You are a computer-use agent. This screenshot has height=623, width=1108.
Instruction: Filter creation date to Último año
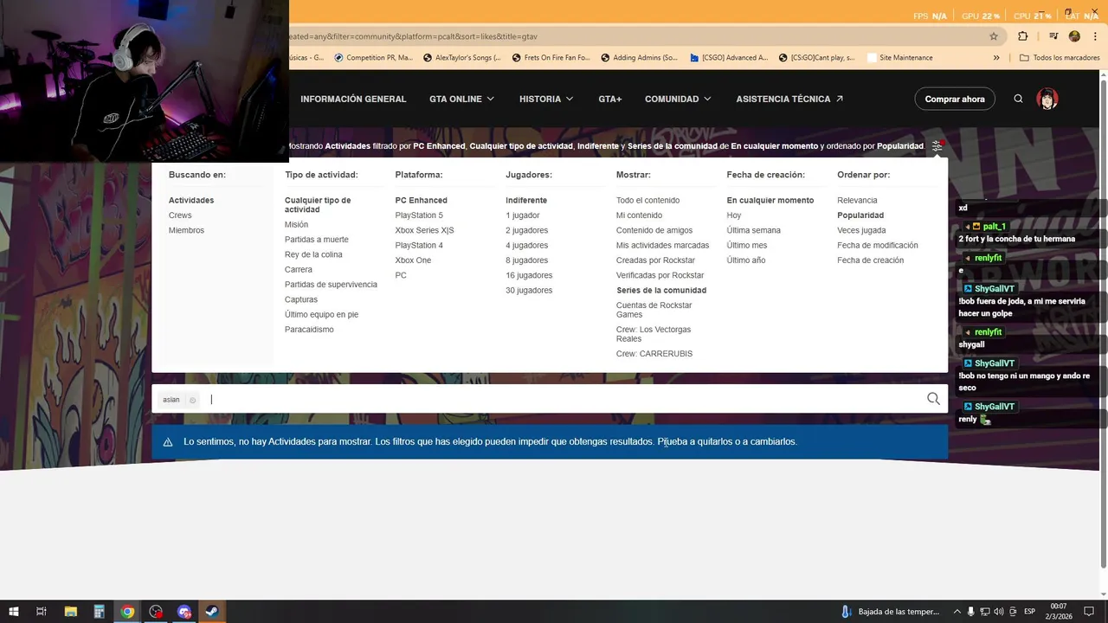tap(746, 260)
